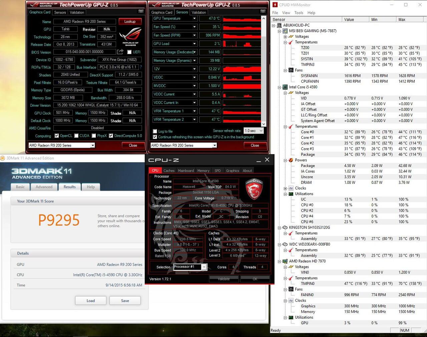Open the GPU Load sensor dropdown
Image resolution: width=427 pixels, height=337 pixels.
pyautogui.click(x=194, y=44)
